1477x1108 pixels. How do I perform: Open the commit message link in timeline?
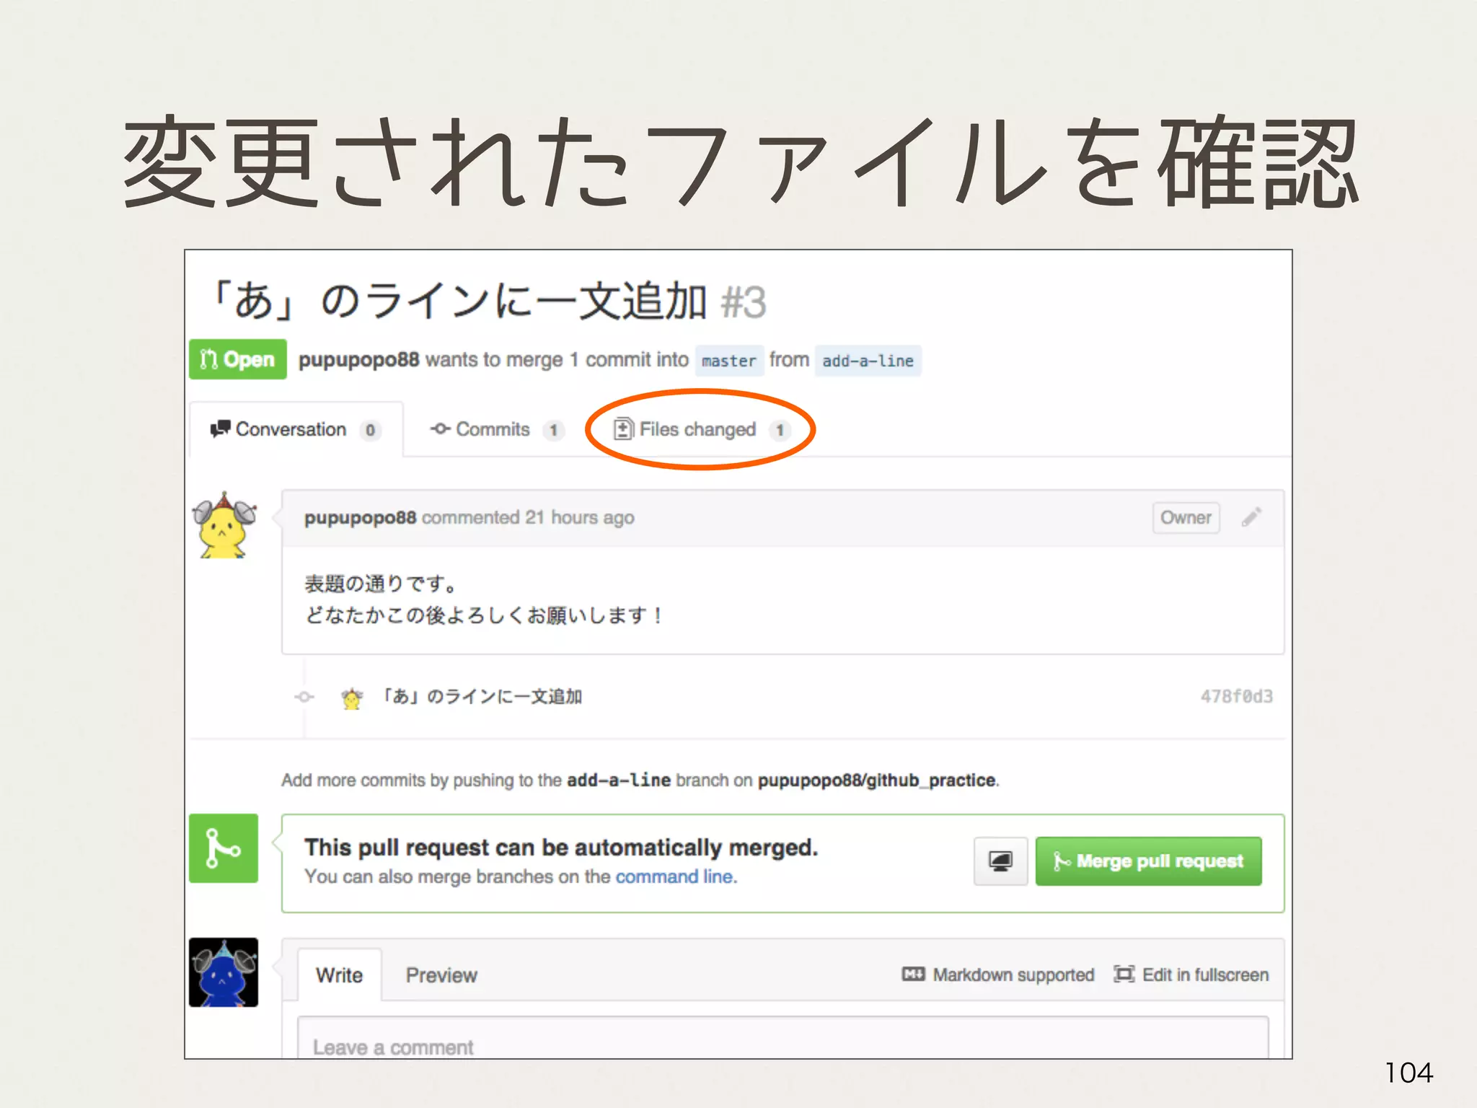point(482,697)
